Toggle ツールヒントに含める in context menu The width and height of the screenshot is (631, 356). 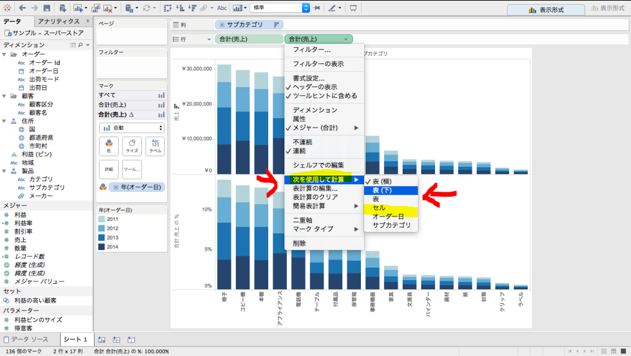[x=324, y=96]
